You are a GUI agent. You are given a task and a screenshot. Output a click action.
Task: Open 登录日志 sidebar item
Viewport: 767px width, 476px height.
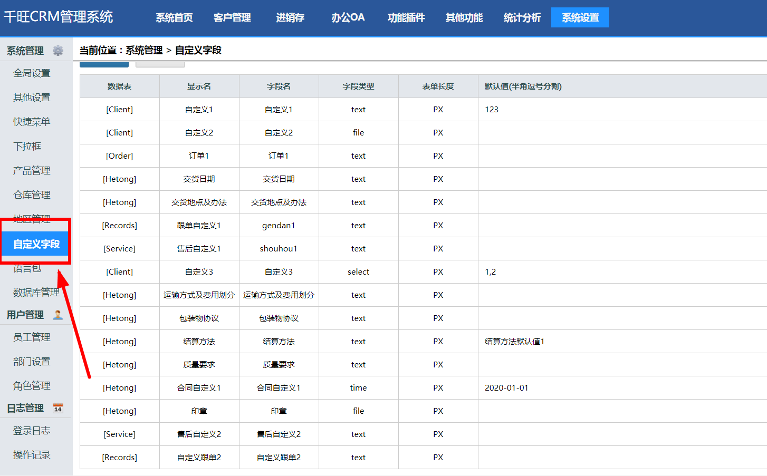[x=32, y=431]
